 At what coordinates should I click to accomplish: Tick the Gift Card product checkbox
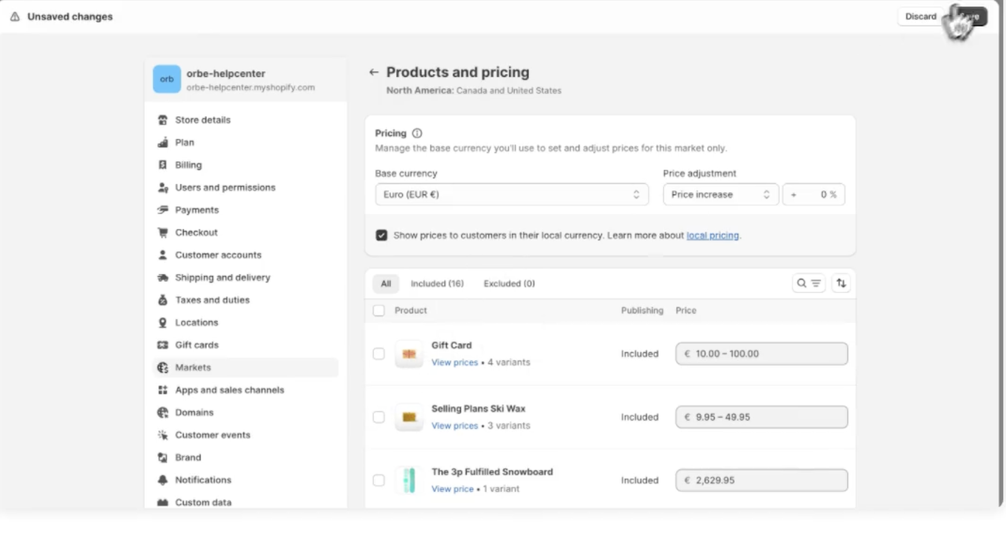[x=379, y=354]
